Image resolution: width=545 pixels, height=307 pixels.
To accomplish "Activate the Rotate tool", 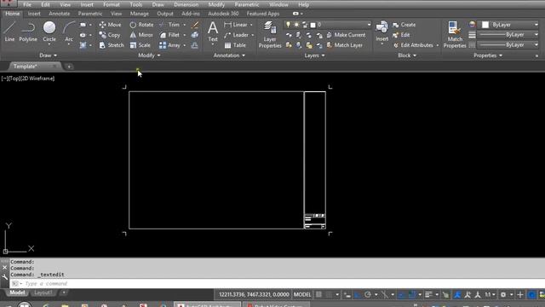I will [x=141, y=25].
